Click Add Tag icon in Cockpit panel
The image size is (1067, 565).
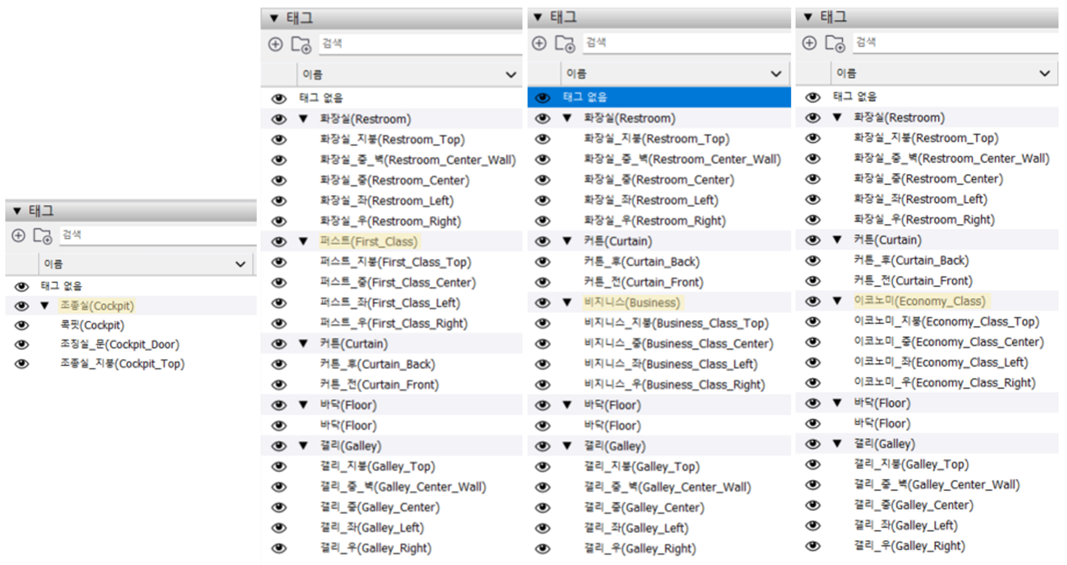18,236
